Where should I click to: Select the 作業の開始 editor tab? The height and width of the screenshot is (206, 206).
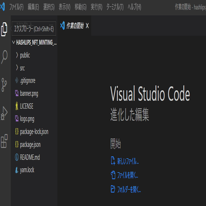coord(74,26)
